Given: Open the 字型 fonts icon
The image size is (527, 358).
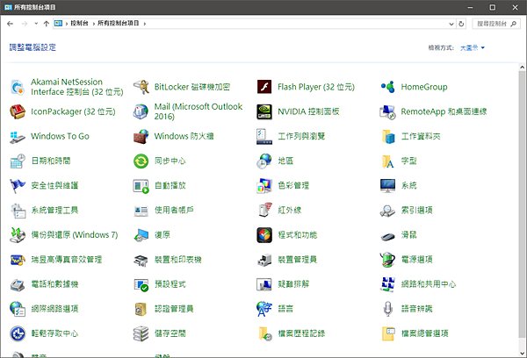Looking at the screenshot, I should [x=387, y=161].
